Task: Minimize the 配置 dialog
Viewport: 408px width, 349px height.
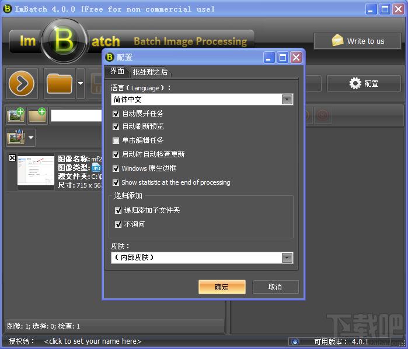Action: [269, 57]
